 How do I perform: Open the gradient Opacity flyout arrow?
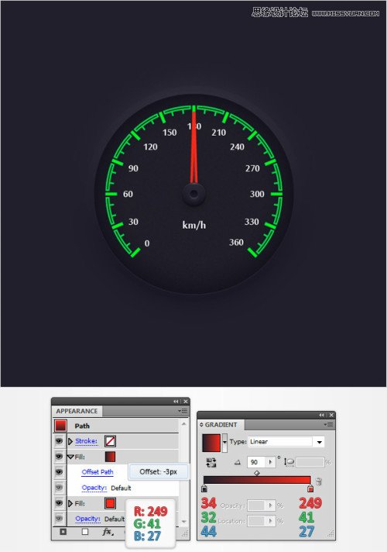(x=270, y=505)
